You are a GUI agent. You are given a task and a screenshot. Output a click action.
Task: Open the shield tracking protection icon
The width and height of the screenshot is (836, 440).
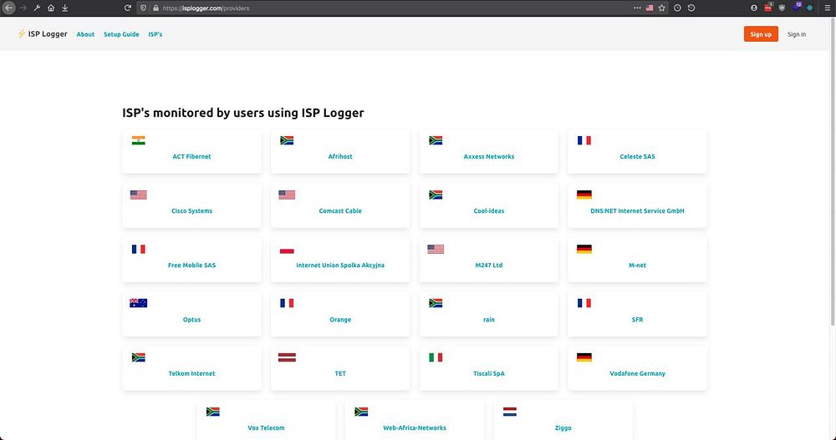click(x=143, y=8)
